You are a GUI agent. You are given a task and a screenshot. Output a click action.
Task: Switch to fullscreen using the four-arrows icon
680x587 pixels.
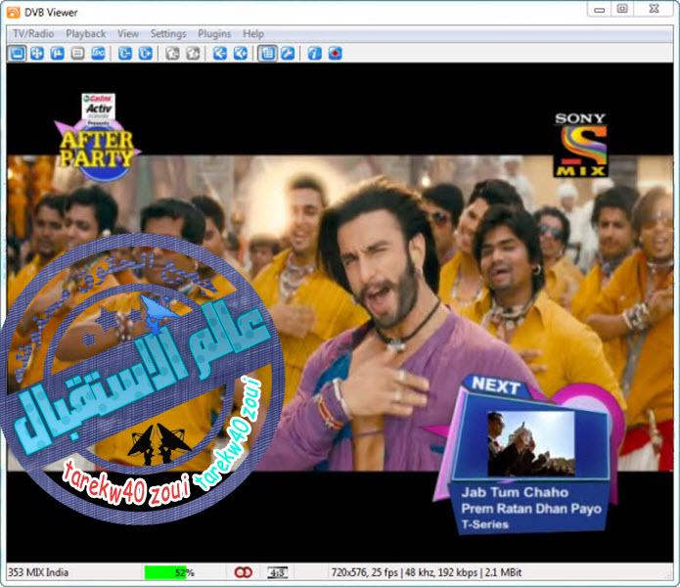click(37, 54)
